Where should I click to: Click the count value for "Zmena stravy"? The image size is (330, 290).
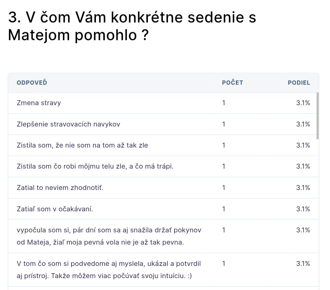[x=224, y=103]
